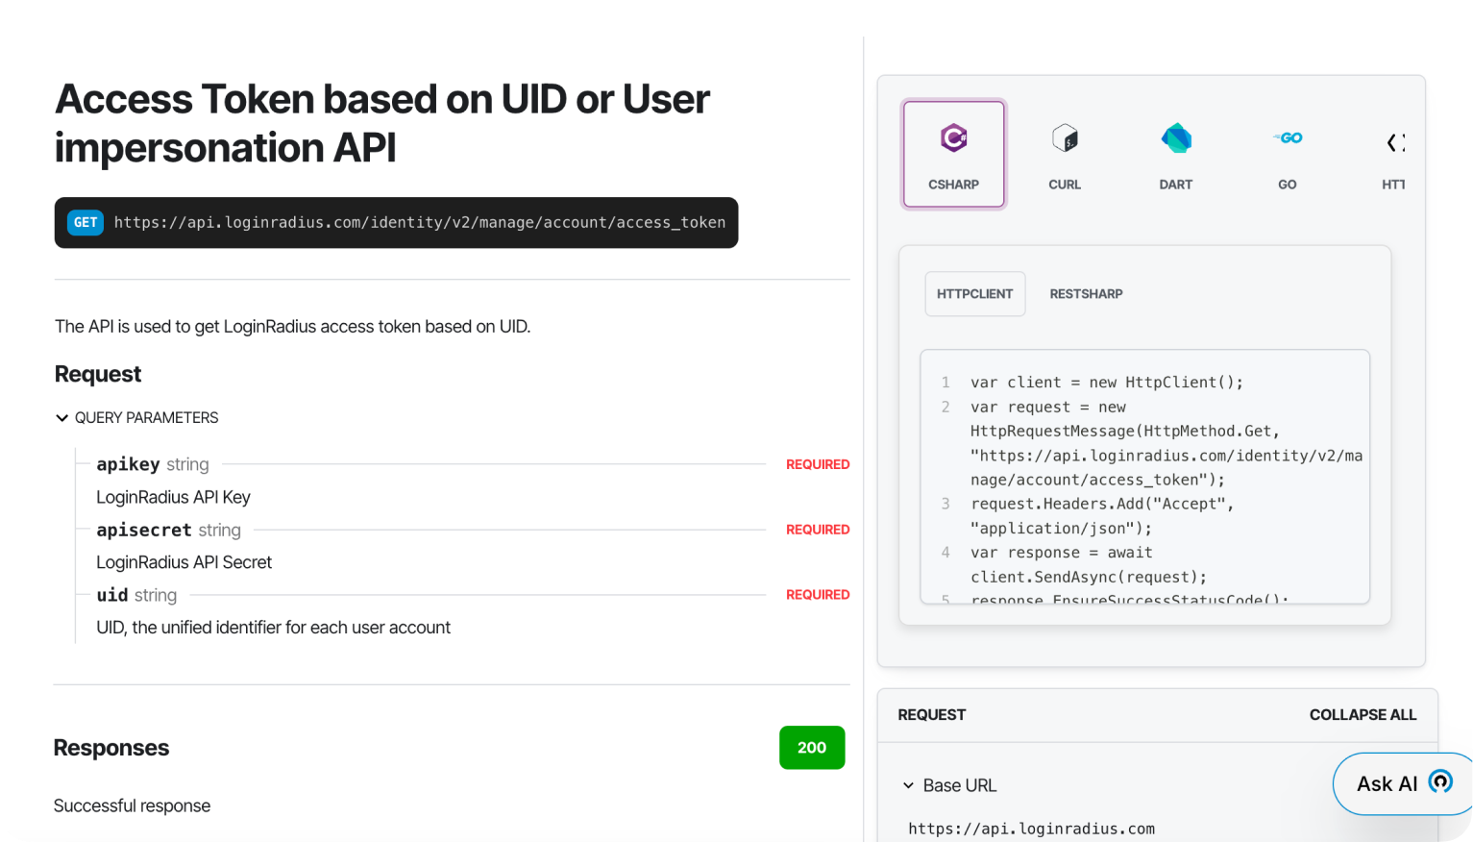Click the page title heading
1473x842 pixels.
tap(382, 123)
